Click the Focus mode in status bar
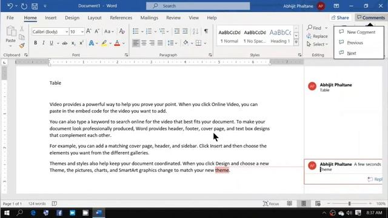 (271, 203)
